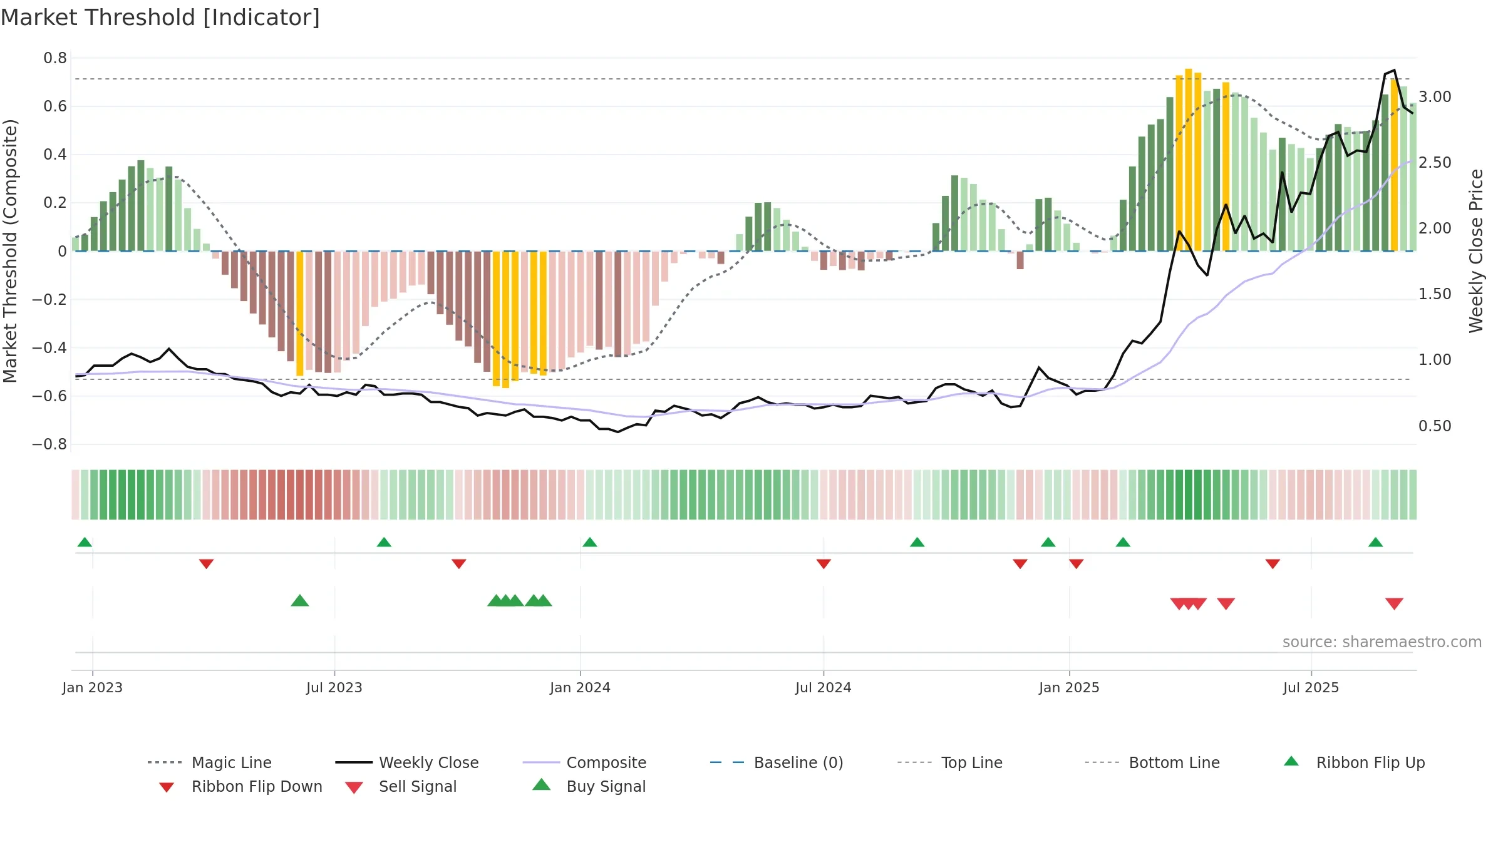The height and width of the screenshot is (845, 1503).
Task: Toggle the Top Line legend entry
Action: click(x=949, y=762)
